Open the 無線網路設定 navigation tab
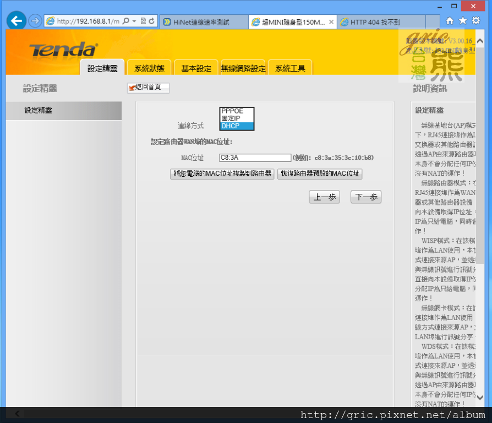 (x=243, y=68)
